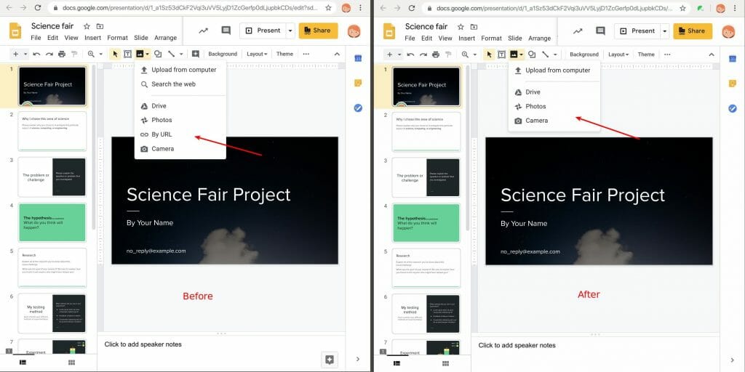Click the add comment icon in Before toolbar

pos(195,54)
